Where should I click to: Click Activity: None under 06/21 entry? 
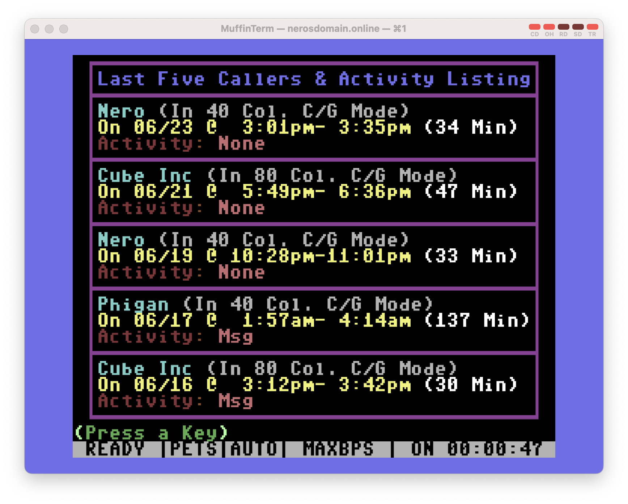click(181, 208)
